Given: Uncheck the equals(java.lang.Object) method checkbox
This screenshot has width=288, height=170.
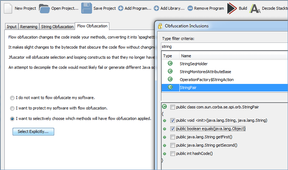Looking at the screenshot, I should pos(173,129).
